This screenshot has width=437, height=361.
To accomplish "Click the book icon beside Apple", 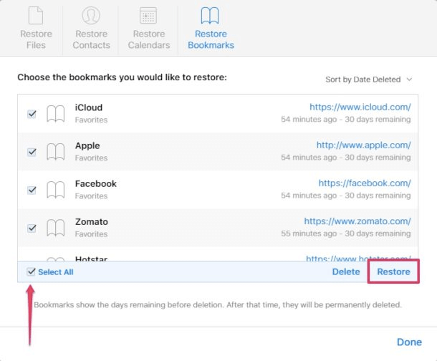I will click(x=55, y=152).
